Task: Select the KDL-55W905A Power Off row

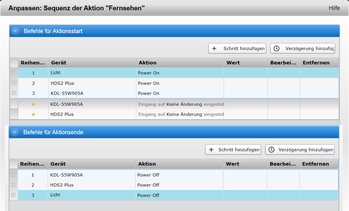Action: click(92, 175)
